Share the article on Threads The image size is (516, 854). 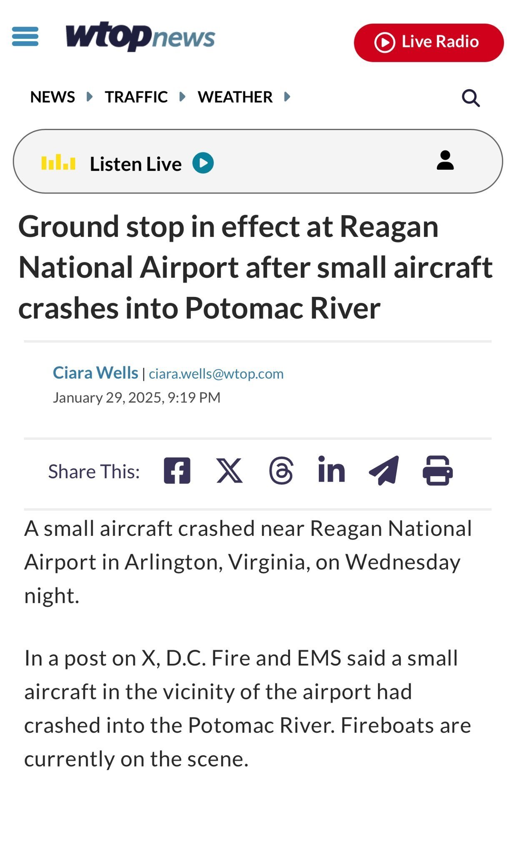(281, 470)
